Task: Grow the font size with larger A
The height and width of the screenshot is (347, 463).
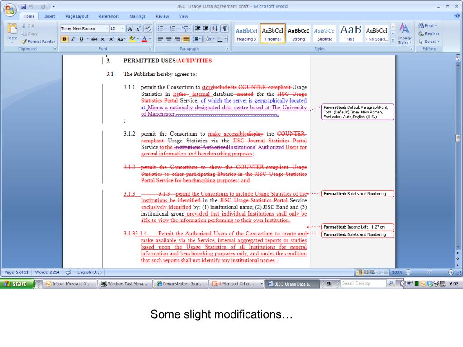Action: point(130,28)
